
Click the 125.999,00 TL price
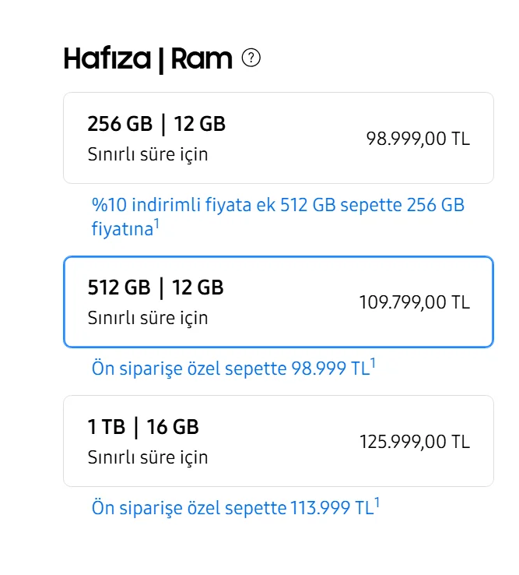[x=414, y=442]
